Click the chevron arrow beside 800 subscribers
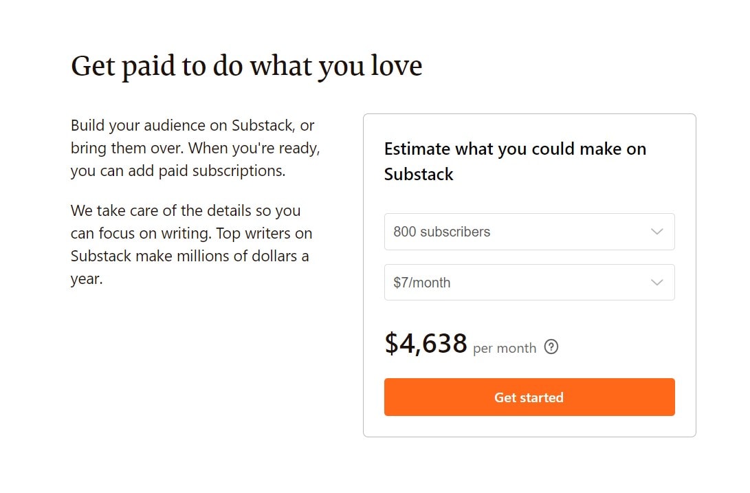The width and height of the screenshot is (750, 493). (657, 232)
